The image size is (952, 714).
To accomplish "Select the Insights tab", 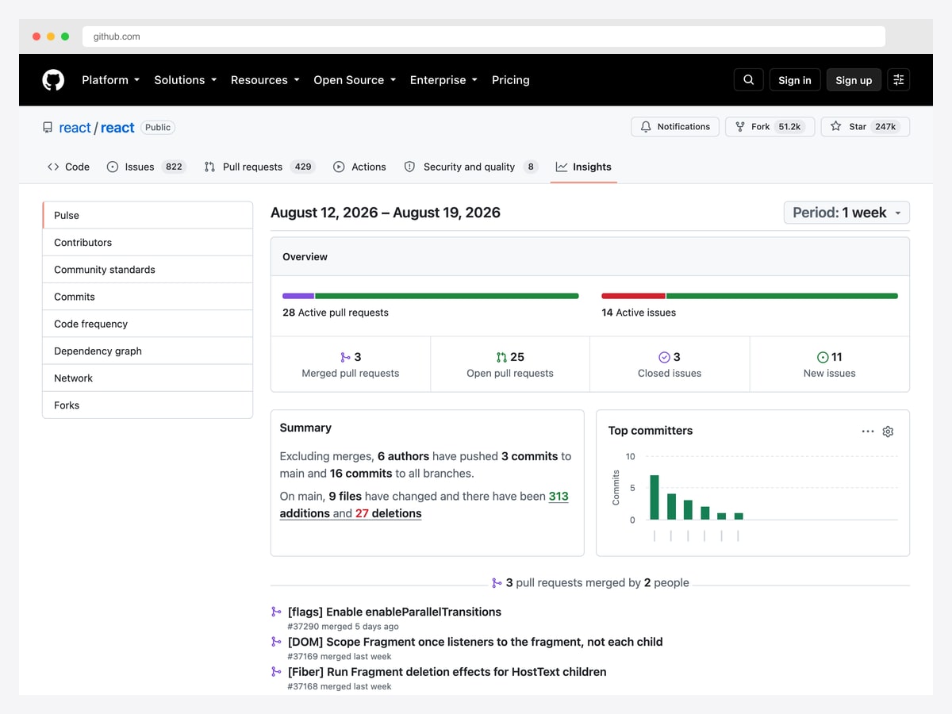I will point(583,167).
